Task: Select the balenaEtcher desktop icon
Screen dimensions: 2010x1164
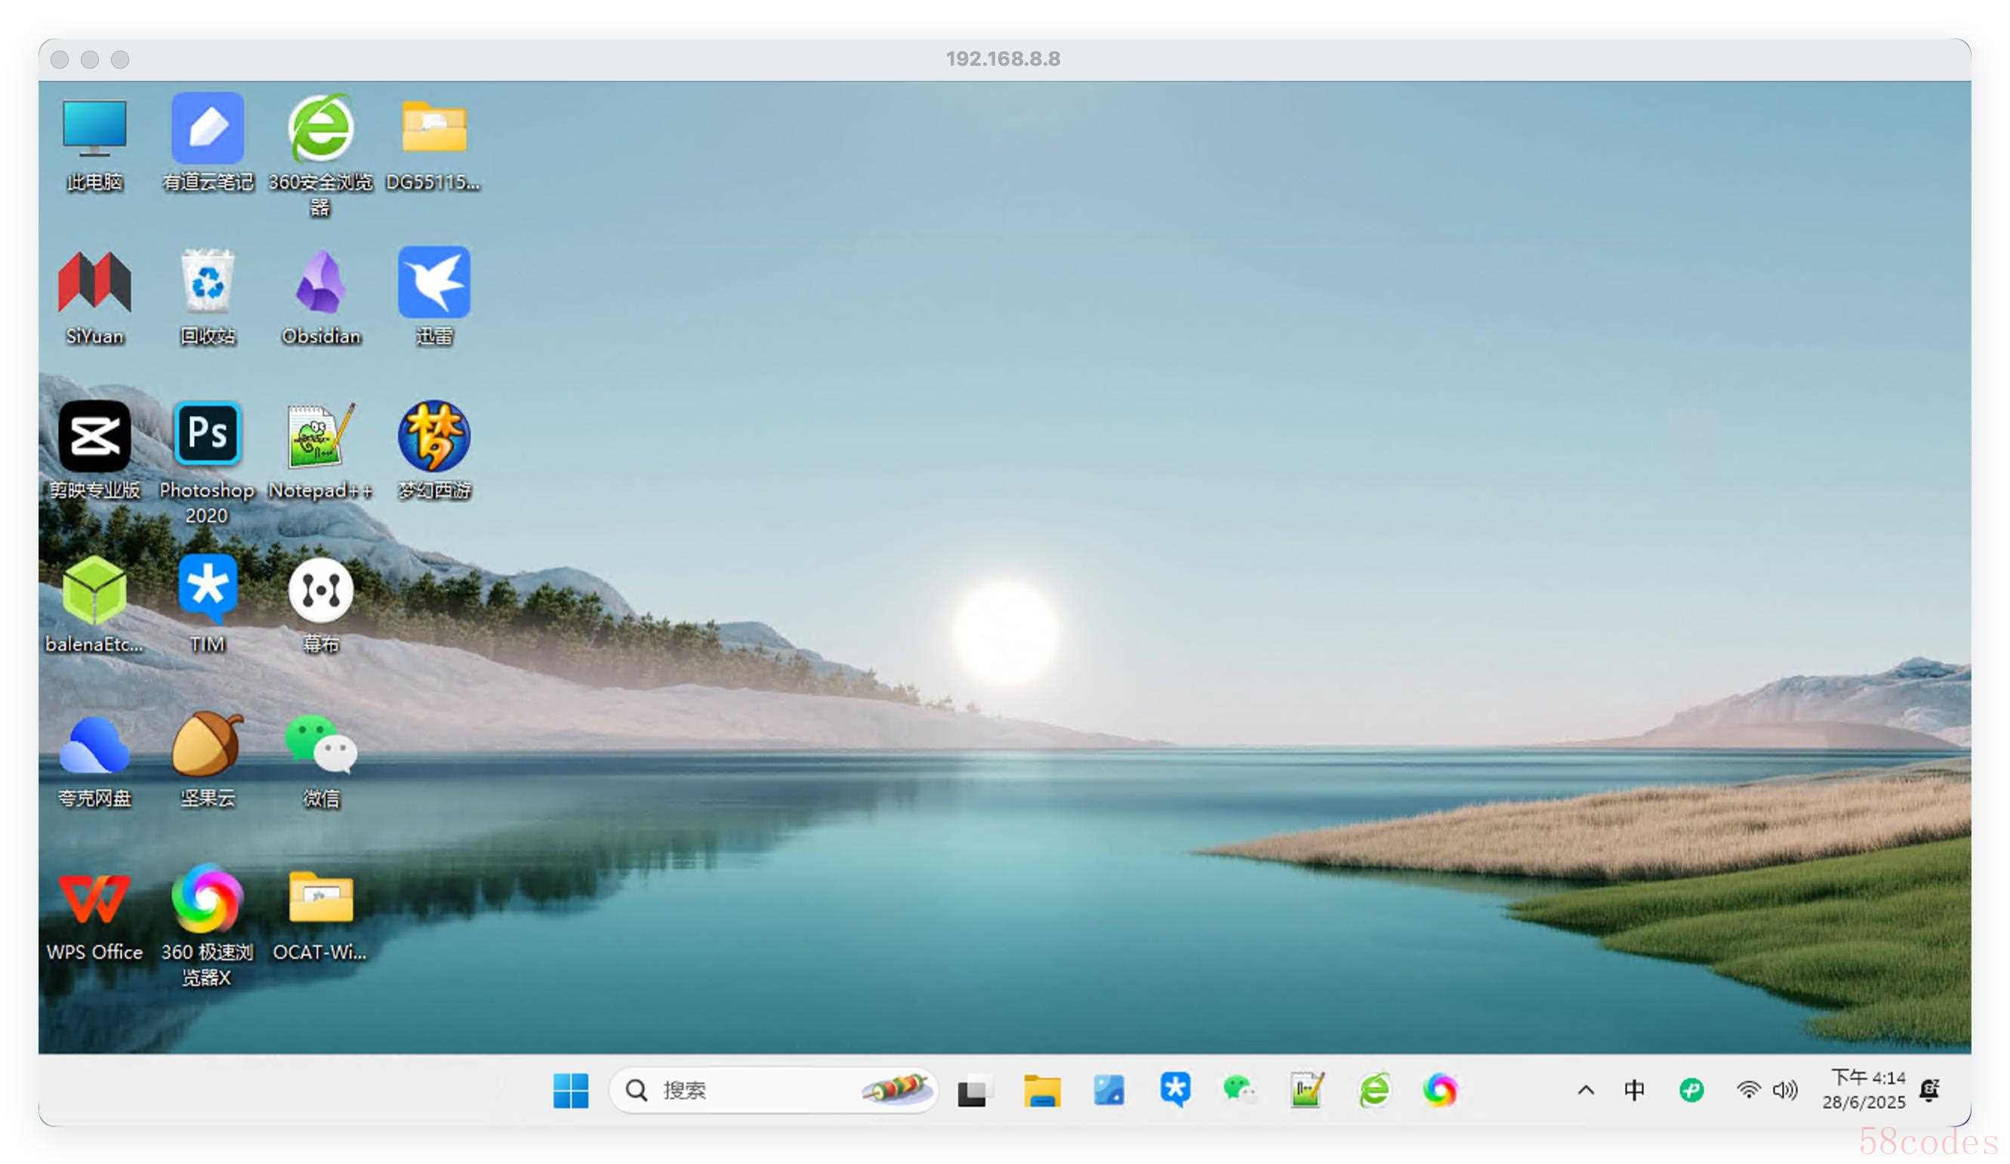Action: point(94,605)
